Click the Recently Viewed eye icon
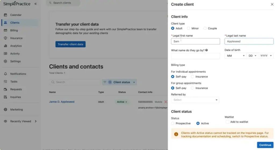275x150 pixels. (x=5, y=121)
